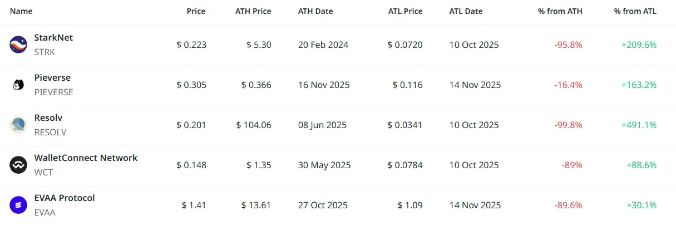
Task: Click Resolv's $ 104.06 ATH price cell
Action: click(254, 125)
